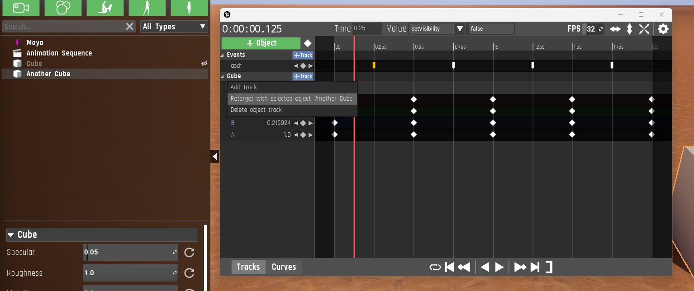Choose Retarget with selected object 'Another Cube'
Viewport: 694px width, 291px height.
pos(292,99)
